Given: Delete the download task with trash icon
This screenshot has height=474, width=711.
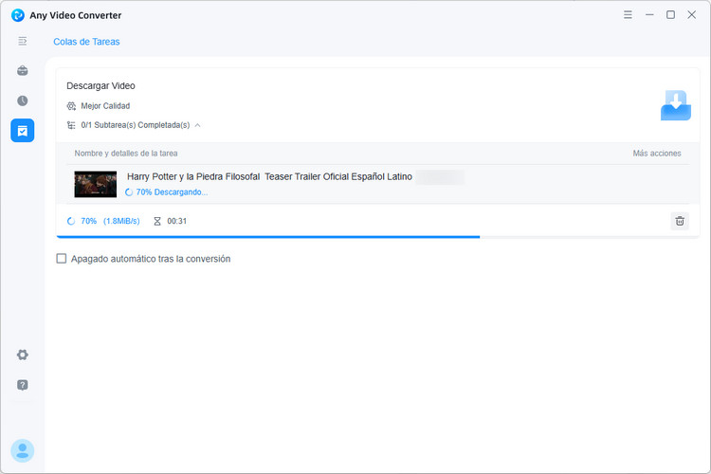Looking at the screenshot, I should point(680,221).
